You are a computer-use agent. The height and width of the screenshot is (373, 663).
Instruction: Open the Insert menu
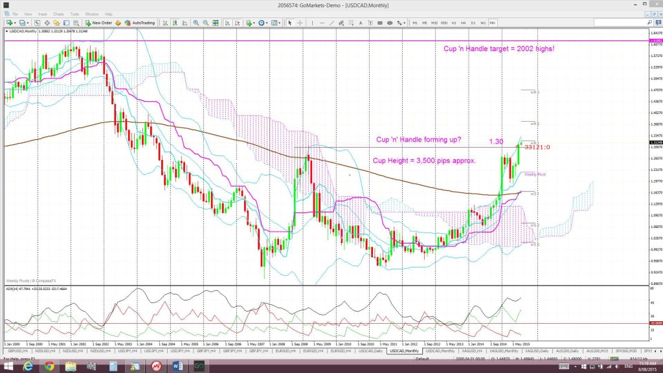pos(42,14)
